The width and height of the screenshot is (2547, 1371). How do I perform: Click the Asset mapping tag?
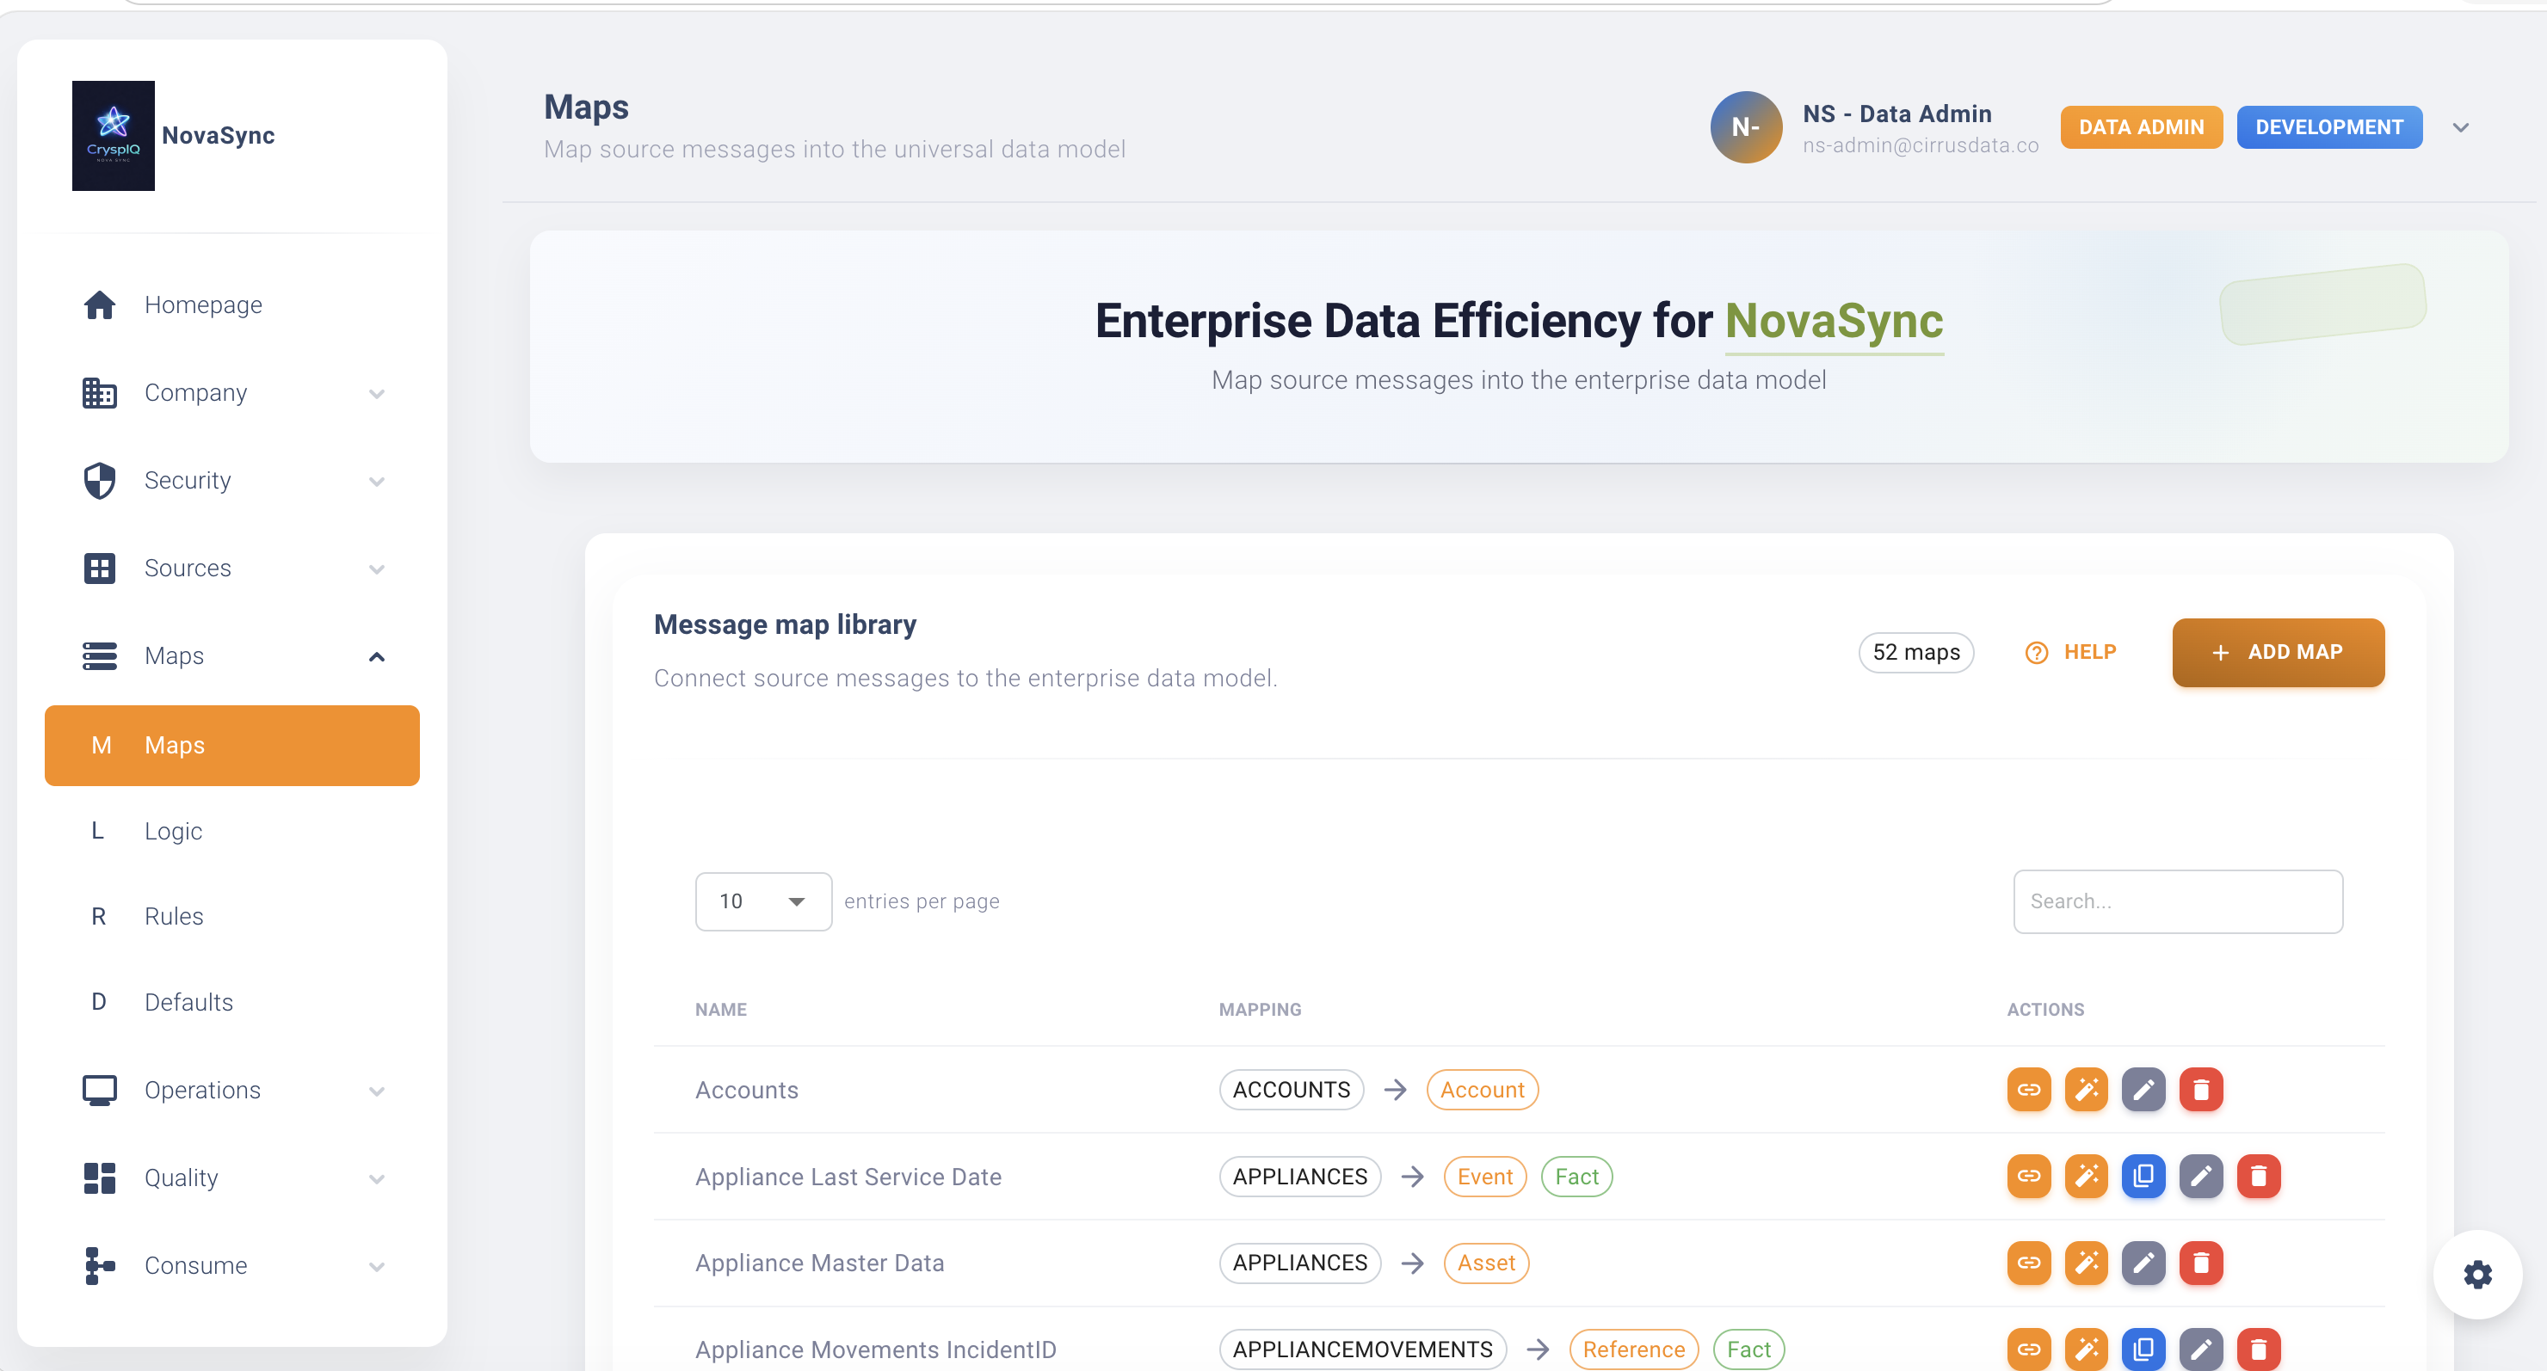(x=1485, y=1263)
